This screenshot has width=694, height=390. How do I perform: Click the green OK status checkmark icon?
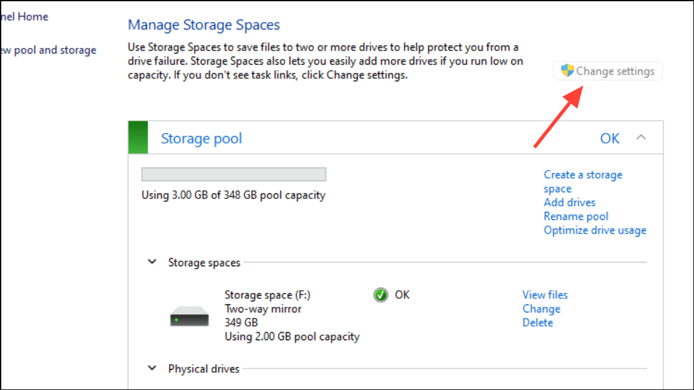[x=380, y=295]
